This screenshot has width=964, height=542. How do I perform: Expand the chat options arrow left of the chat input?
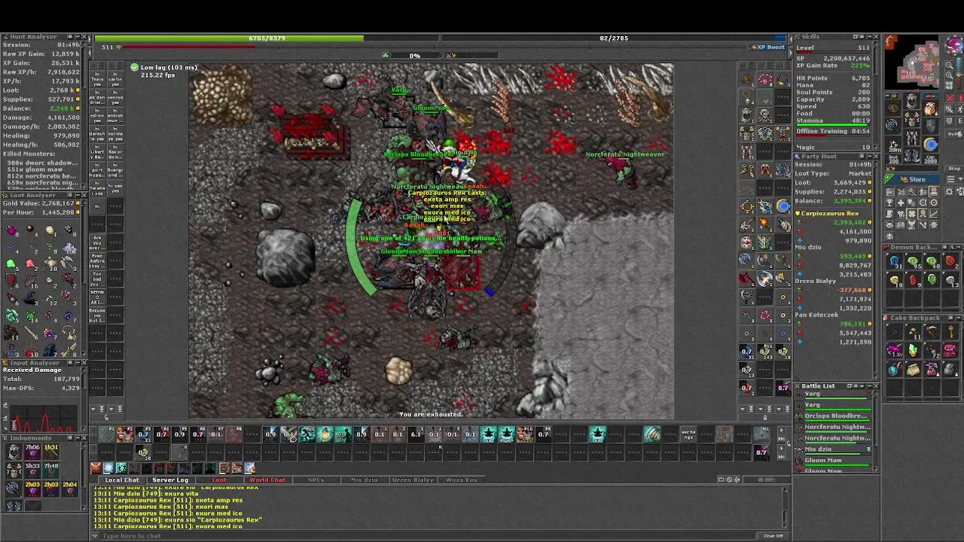tap(95, 536)
